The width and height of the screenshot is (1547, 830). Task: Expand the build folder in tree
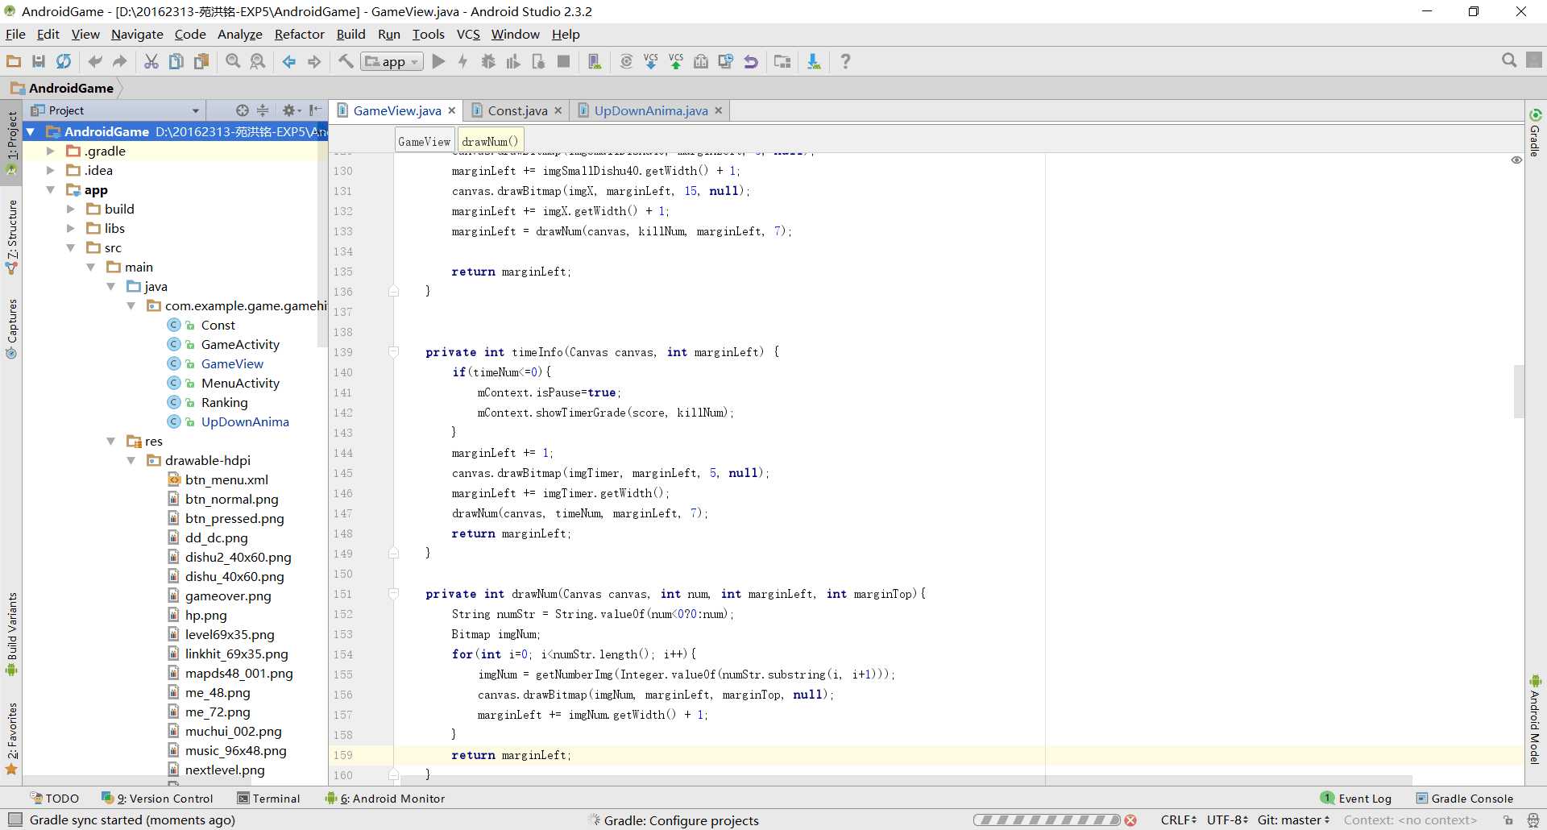tap(71, 209)
